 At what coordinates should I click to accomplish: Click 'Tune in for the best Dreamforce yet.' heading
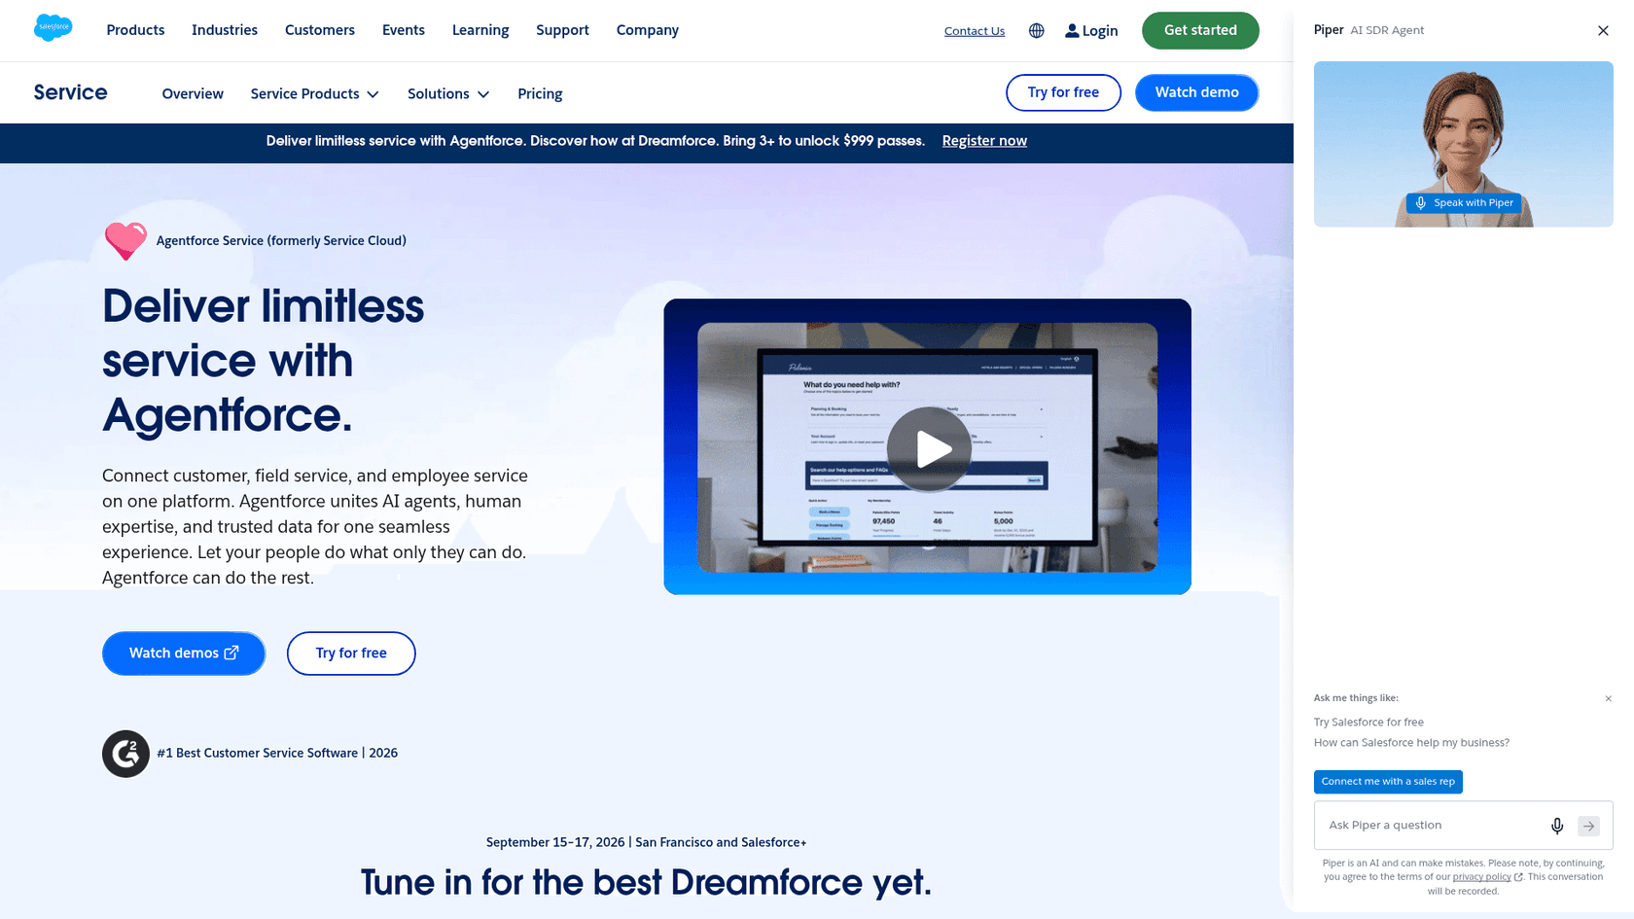coord(646,883)
